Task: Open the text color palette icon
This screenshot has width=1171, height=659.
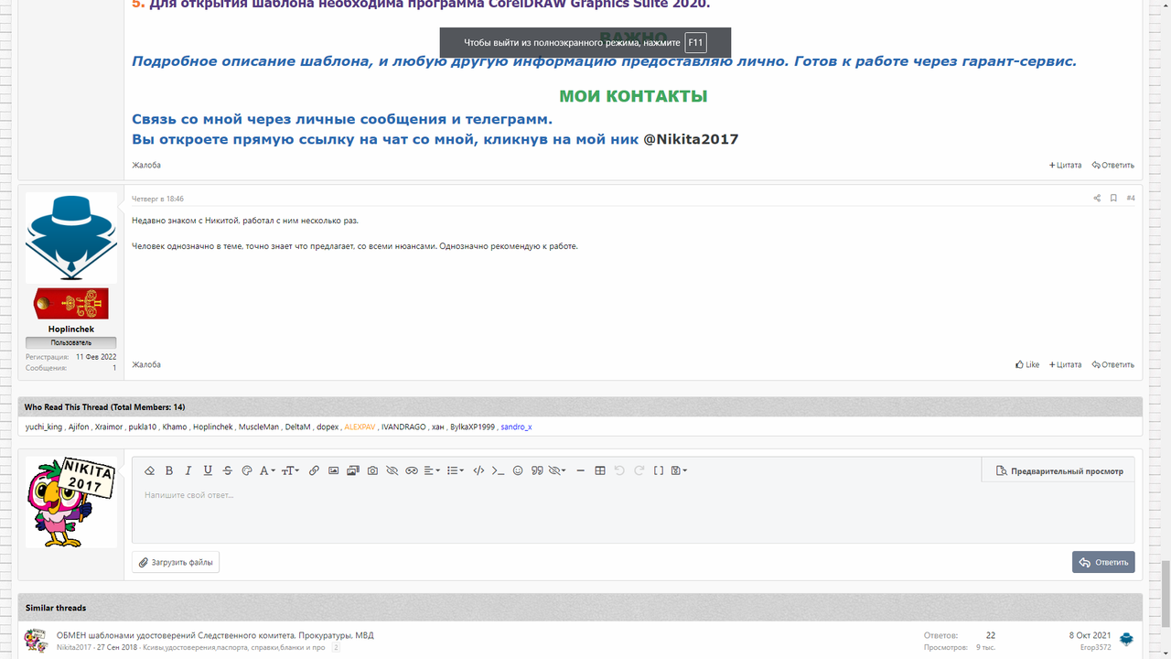Action: point(247,470)
